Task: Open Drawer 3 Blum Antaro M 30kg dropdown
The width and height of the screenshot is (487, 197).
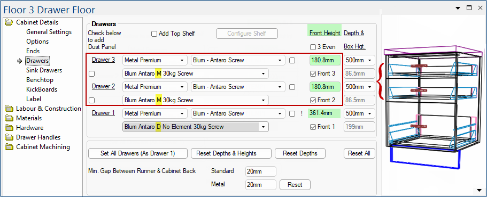Action: coord(196,73)
